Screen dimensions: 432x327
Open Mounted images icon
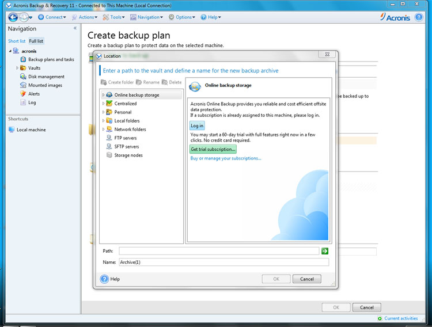pos(23,85)
